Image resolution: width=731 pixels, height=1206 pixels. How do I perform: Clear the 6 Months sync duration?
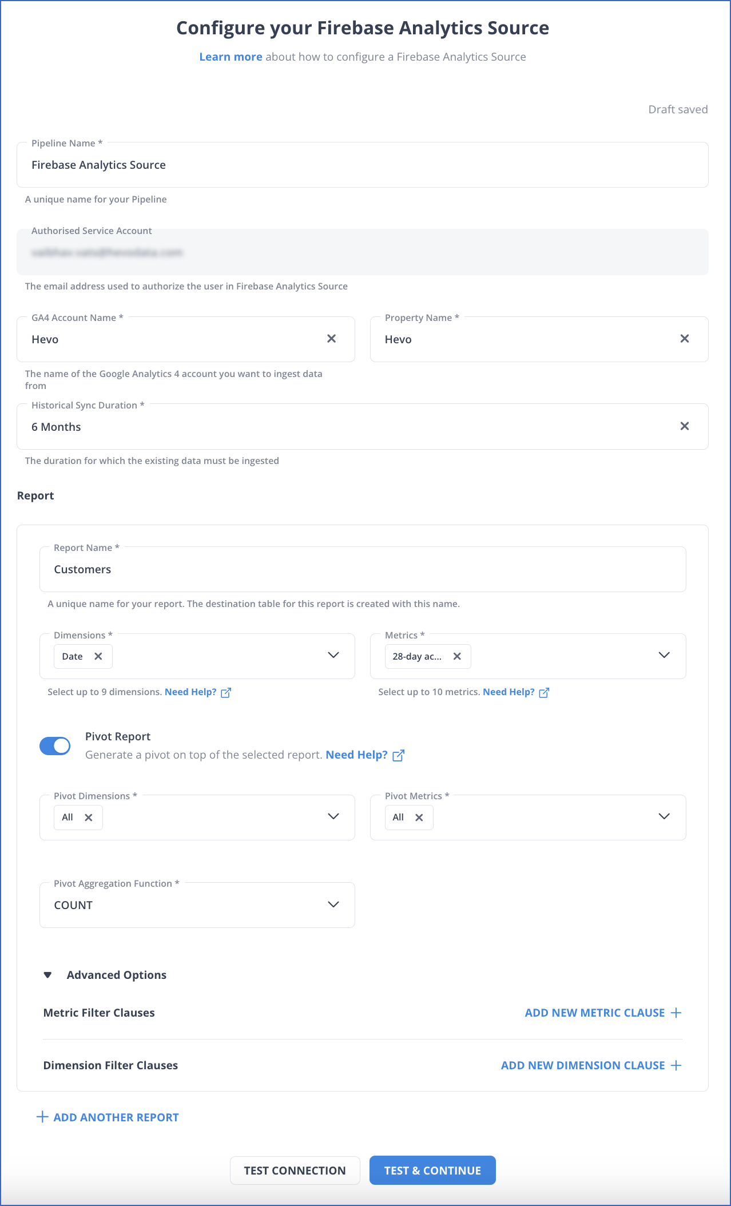685,426
